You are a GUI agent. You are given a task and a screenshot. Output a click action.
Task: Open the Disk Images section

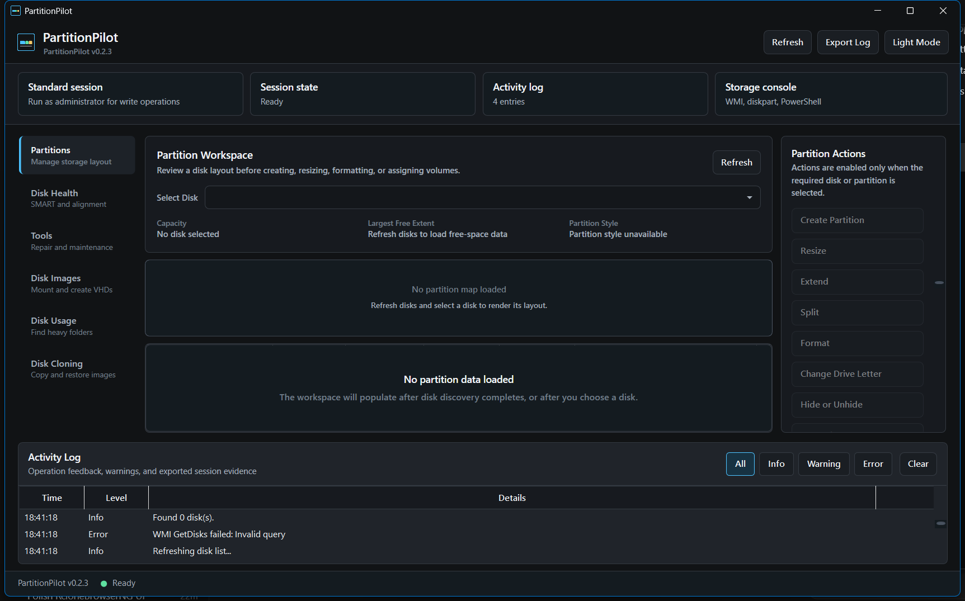(77, 283)
